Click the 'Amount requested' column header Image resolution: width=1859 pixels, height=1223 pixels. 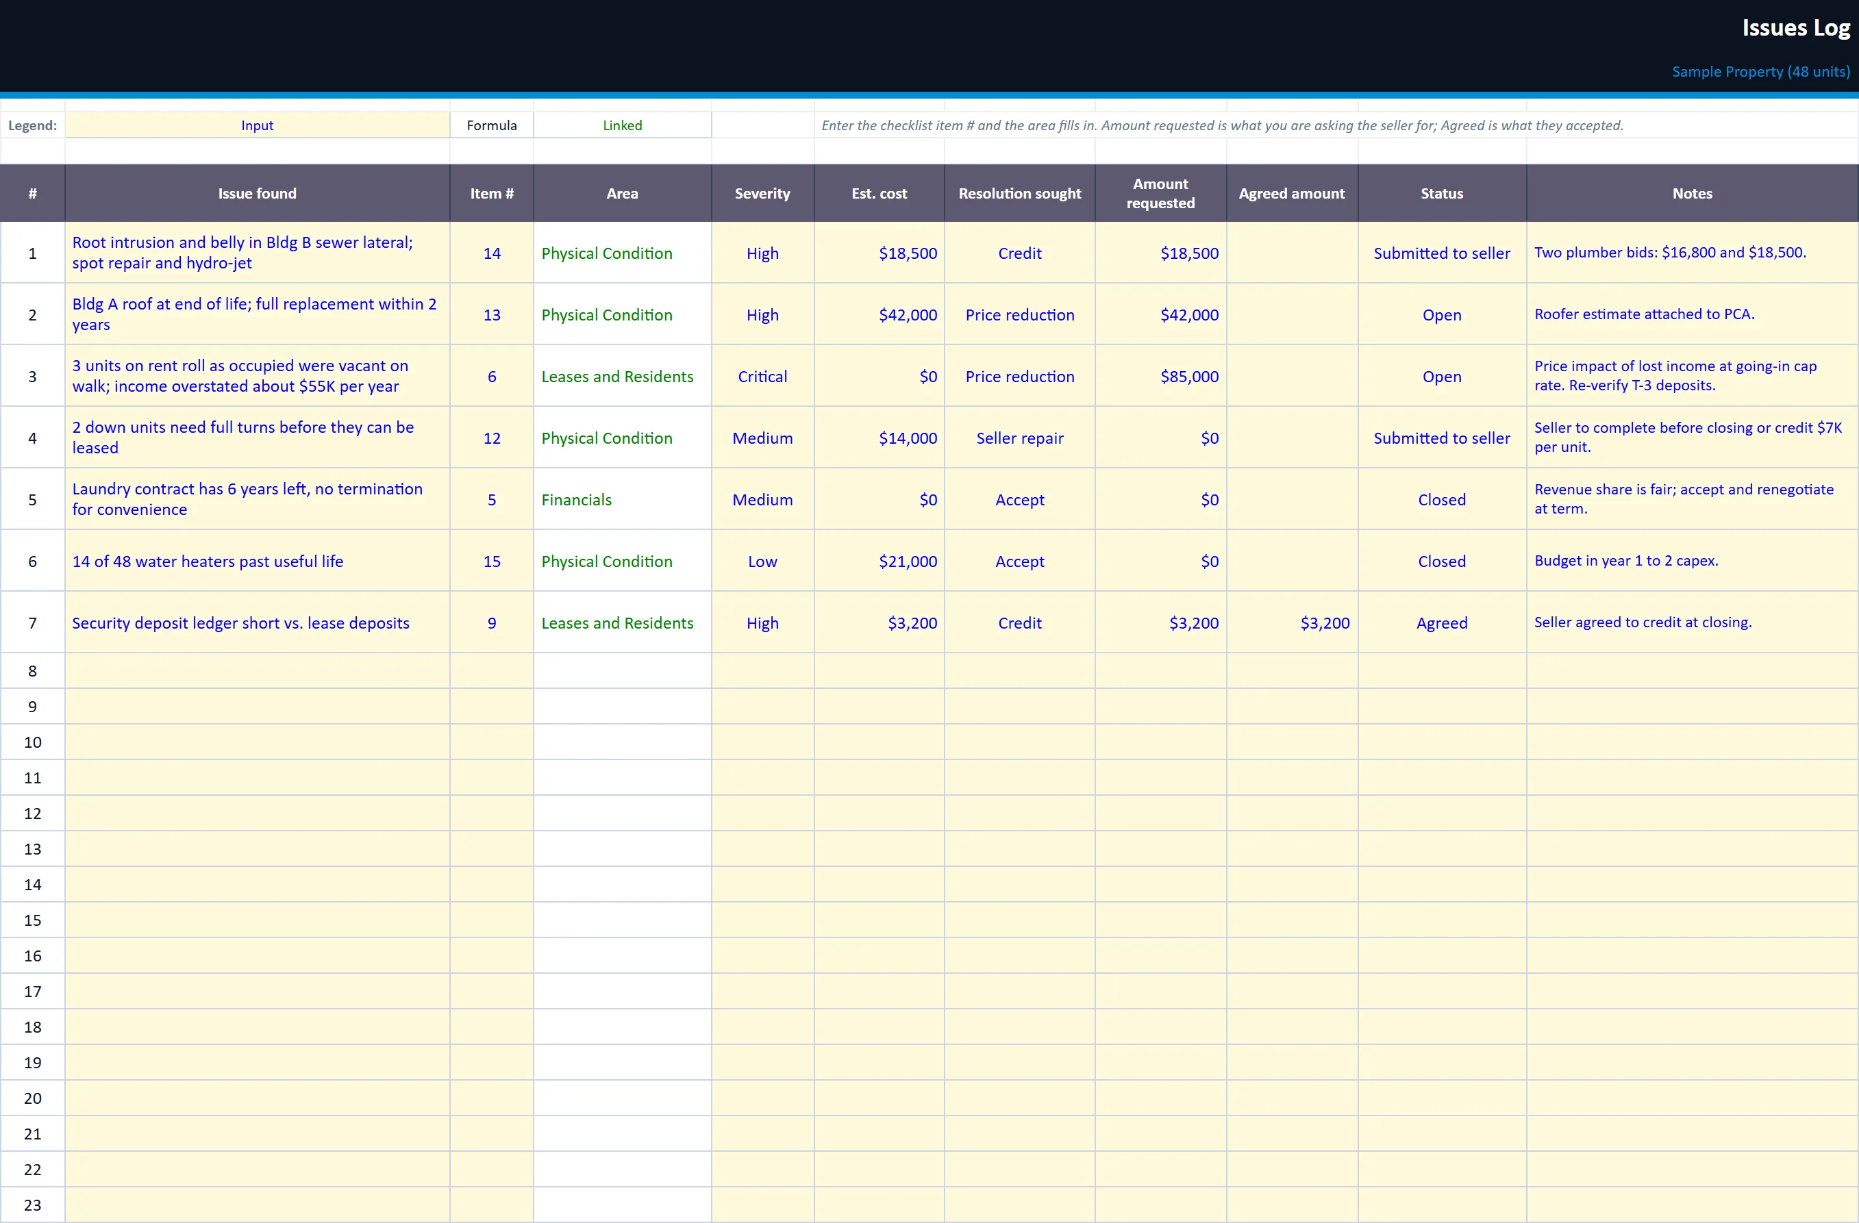click(x=1161, y=193)
